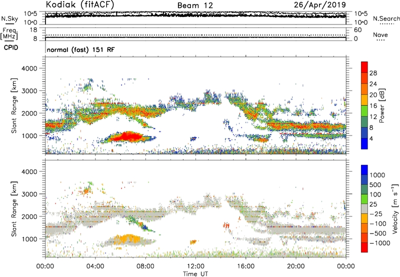
Task: Click the 'Kodiak (fitACF)' title text
Action: (80, 5)
